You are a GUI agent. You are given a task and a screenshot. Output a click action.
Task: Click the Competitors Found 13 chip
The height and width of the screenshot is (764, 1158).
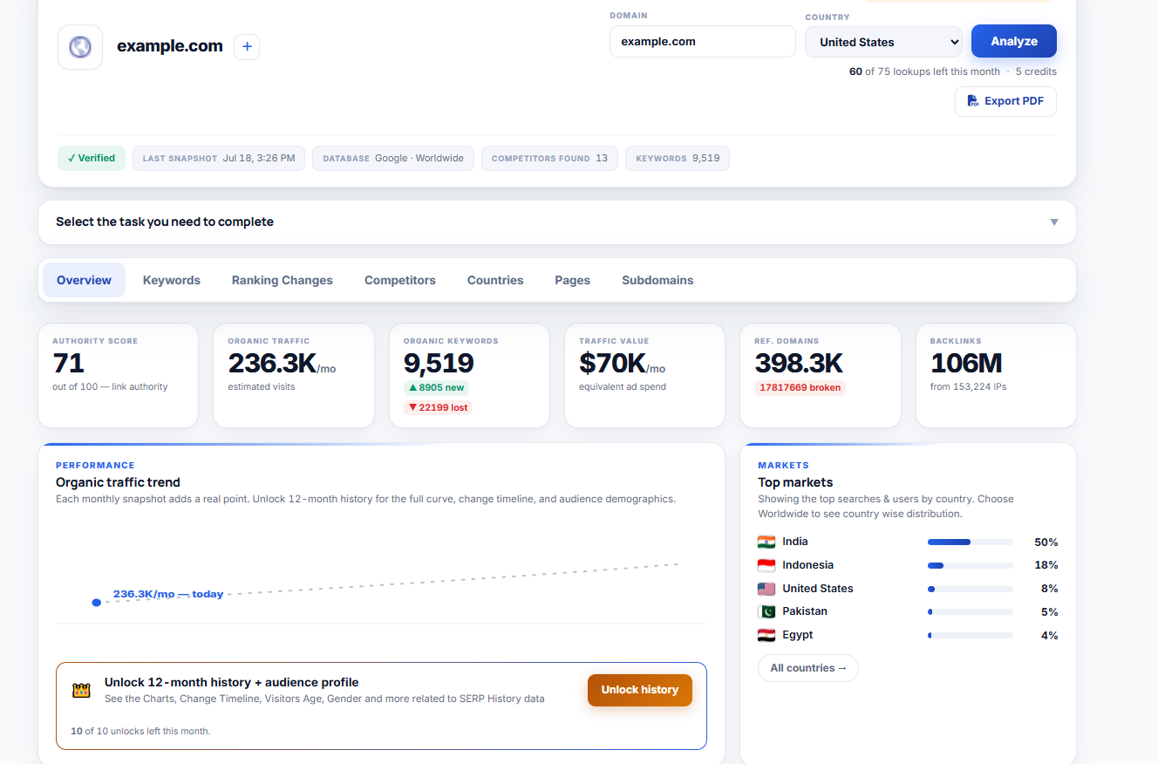549,158
